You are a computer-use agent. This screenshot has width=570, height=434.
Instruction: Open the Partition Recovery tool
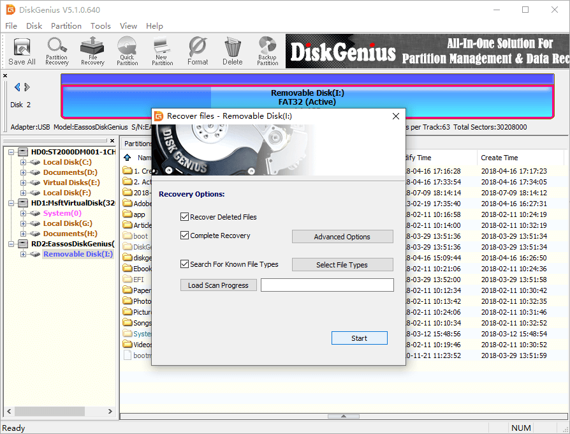click(x=57, y=51)
